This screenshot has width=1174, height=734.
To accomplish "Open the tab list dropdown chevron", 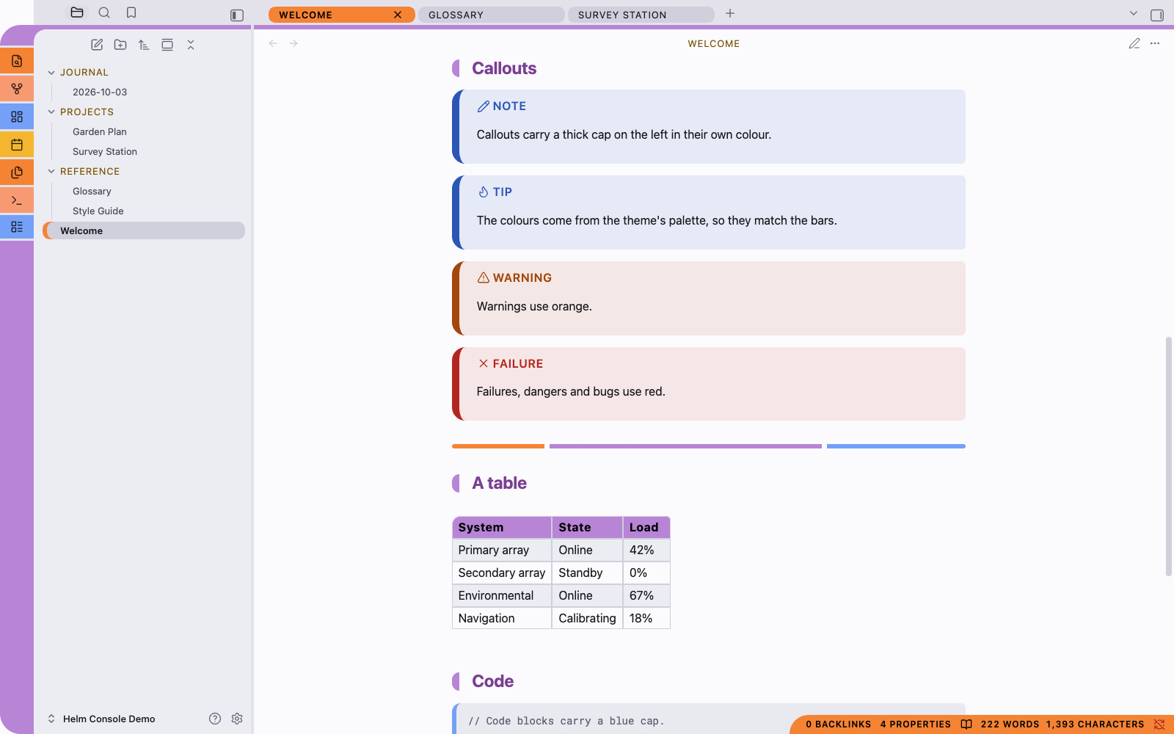I will [x=1134, y=14].
